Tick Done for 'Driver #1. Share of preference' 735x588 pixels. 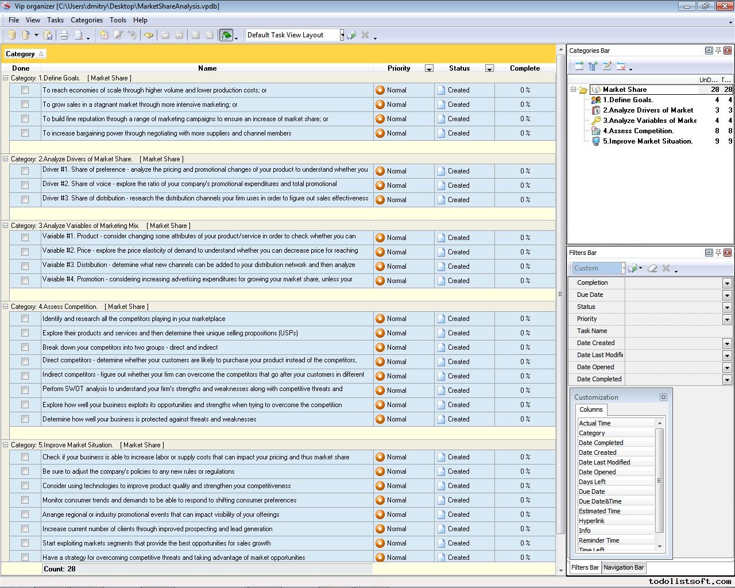pyautogui.click(x=25, y=171)
